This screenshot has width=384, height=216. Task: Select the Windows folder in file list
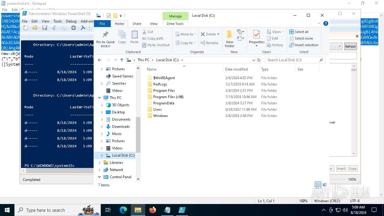point(160,116)
